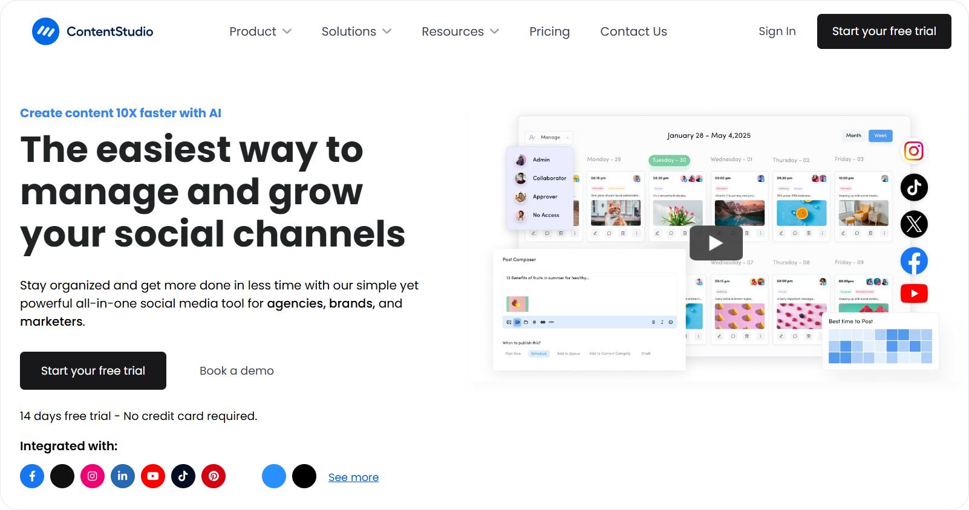Open the cat photo post thumbnail
This screenshot has width=969, height=510.
(x=616, y=213)
